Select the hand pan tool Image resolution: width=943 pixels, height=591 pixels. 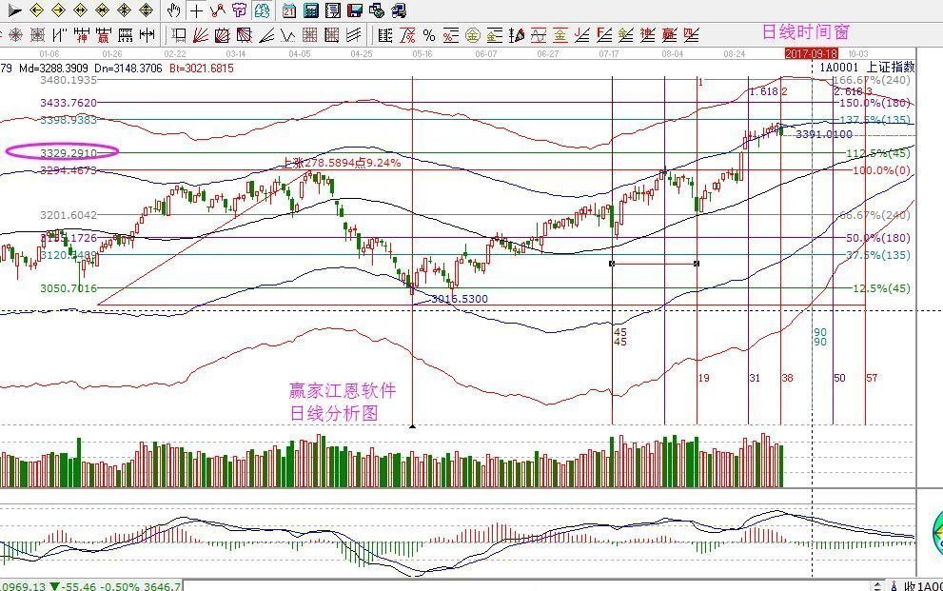(x=174, y=10)
